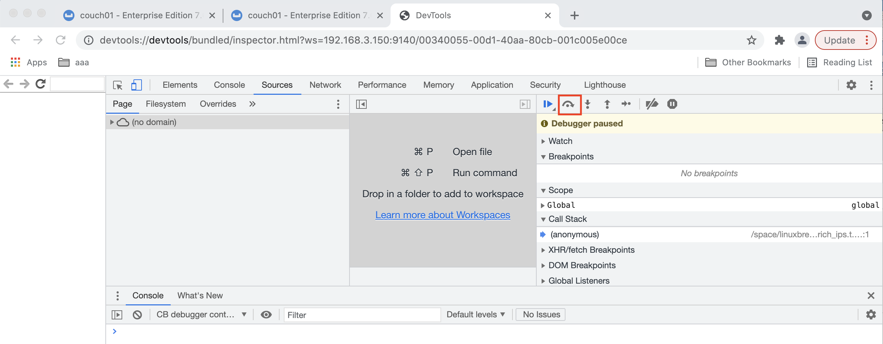Open the What's New tab
This screenshot has width=883, height=344.
click(200, 295)
